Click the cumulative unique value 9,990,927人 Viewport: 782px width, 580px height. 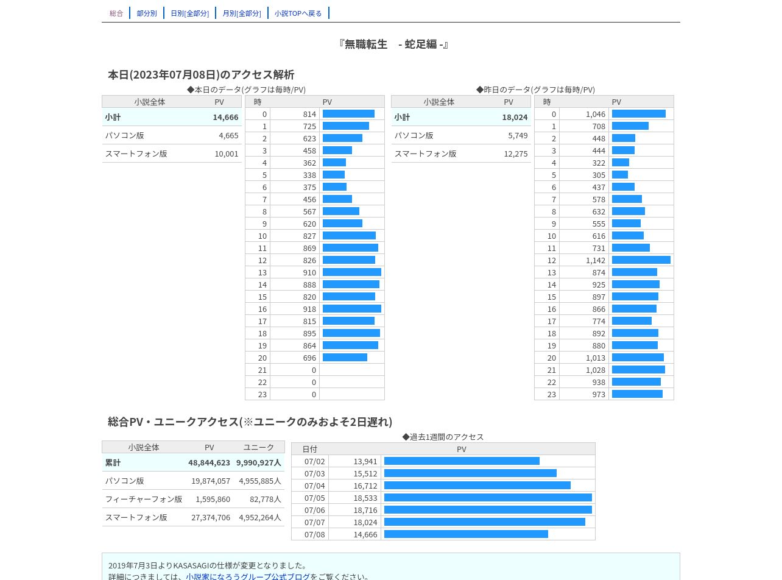[x=259, y=462]
